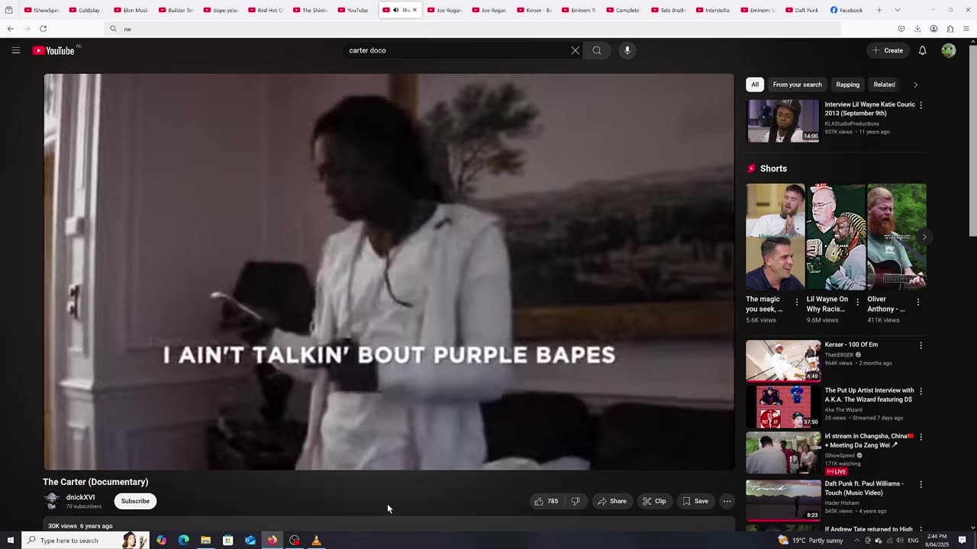Open options for the Oliver Anthony Short
The width and height of the screenshot is (977, 549).
click(918, 302)
